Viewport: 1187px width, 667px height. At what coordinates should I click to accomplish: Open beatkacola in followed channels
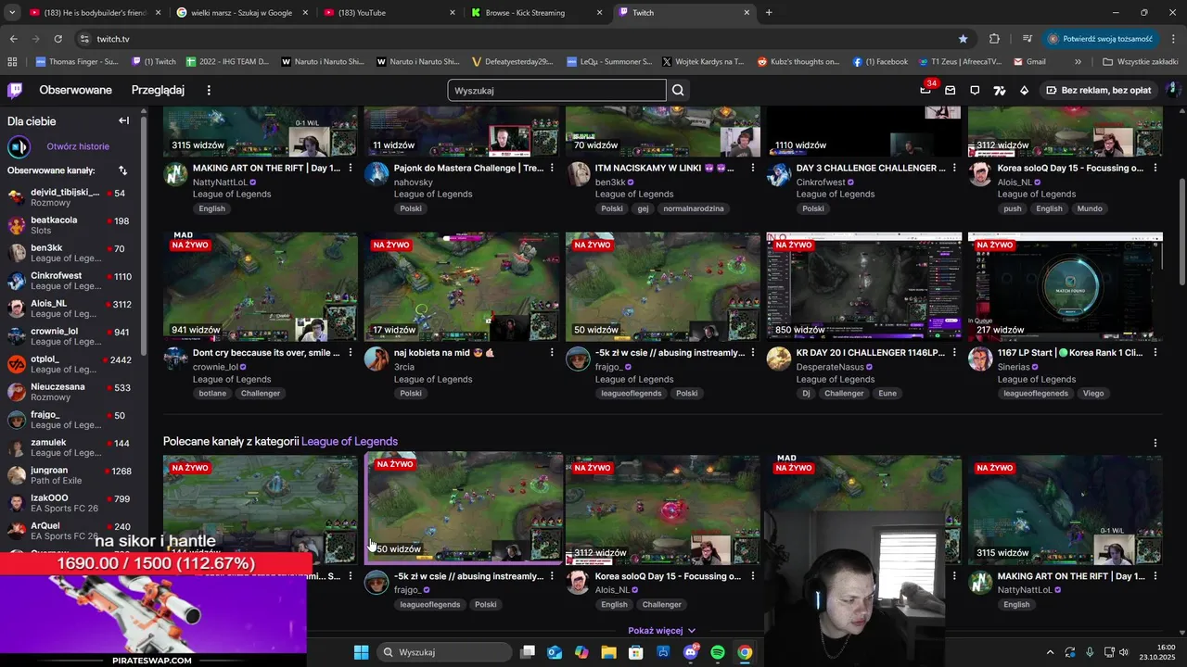click(70, 225)
